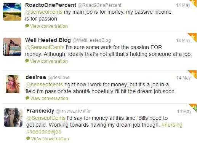Open RoadtoOnePercent's road landscape avatar

coord(12,12)
